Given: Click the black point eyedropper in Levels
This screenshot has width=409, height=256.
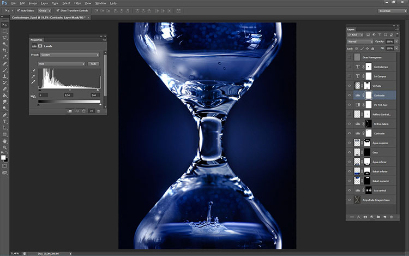Looking at the screenshot, I should [x=33, y=71].
